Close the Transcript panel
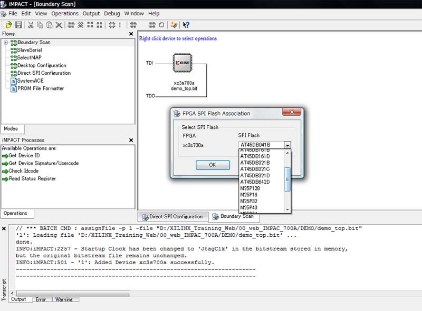Image resolution: width=422 pixels, height=311 pixels. point(4,228)
